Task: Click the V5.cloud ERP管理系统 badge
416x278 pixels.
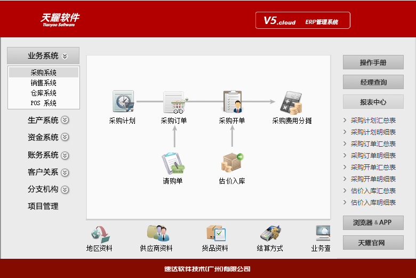Action: coord(303,20)
